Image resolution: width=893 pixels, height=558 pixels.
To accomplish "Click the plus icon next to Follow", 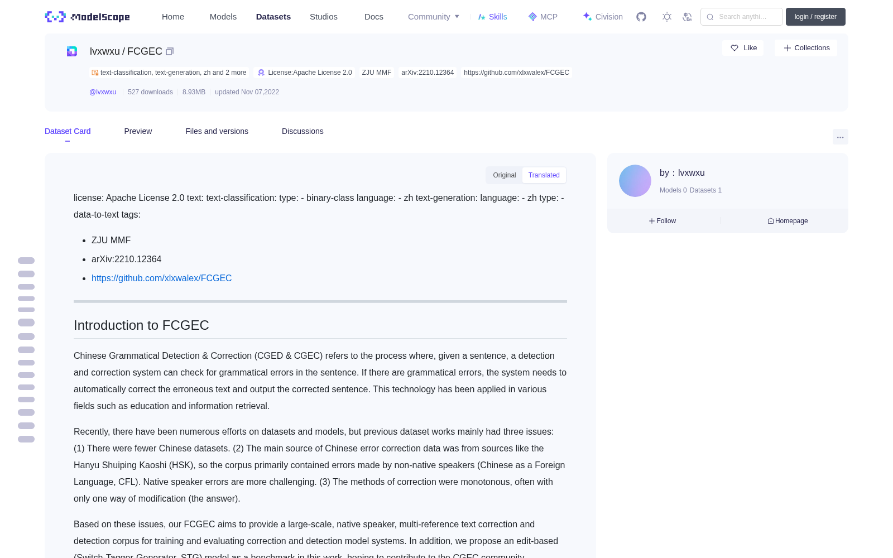I will 652,221.
